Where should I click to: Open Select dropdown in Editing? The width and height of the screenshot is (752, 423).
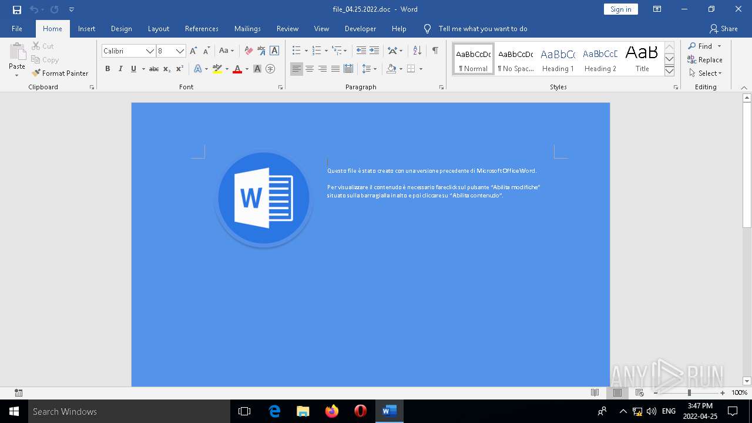pyautogui.click(x=705, y=73)
